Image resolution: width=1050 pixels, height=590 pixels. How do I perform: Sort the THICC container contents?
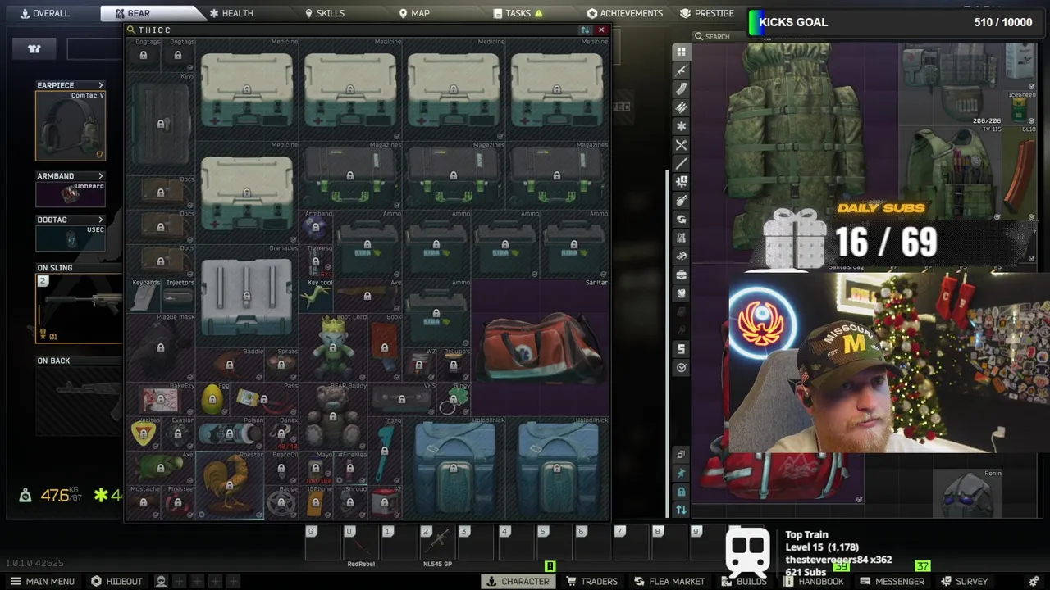pos(585,30)
